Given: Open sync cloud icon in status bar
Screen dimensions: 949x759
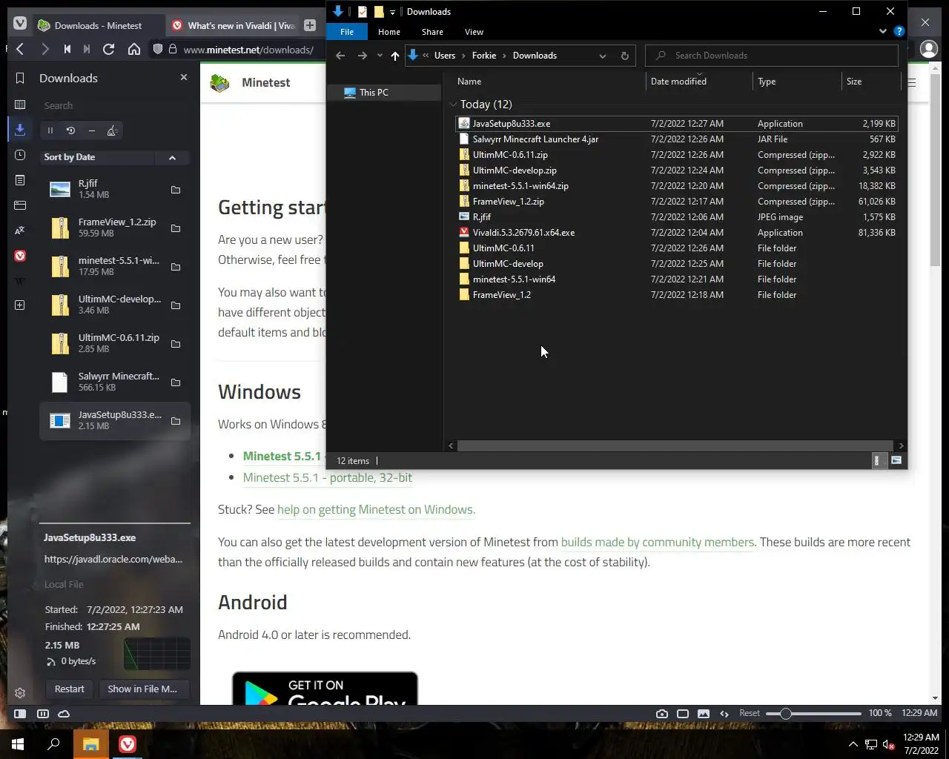Looking at the screenshot, I should (x=64, y=714).
